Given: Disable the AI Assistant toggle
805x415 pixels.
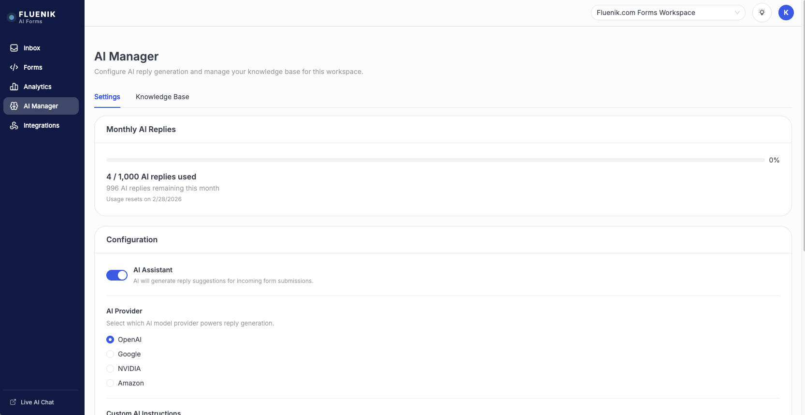Looking at the screenshot, I should [x=117, y=275].
